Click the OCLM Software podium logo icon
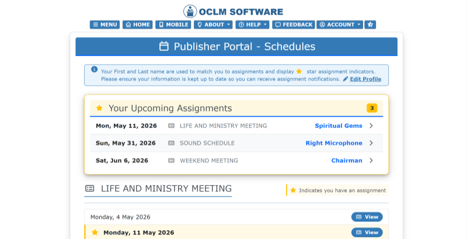Screen dimensions: 467x239 [190, 12]
